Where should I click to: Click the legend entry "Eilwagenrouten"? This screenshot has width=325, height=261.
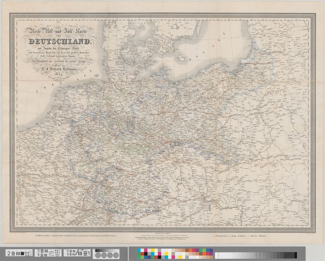(221, 236)
